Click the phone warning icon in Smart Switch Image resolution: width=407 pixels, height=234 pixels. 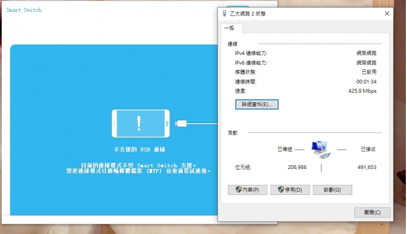point(141,123)
